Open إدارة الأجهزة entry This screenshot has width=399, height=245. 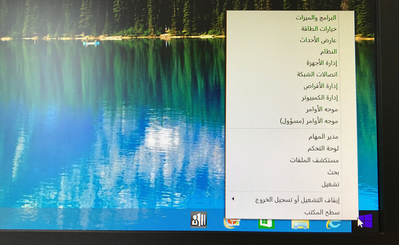(322, 63)
